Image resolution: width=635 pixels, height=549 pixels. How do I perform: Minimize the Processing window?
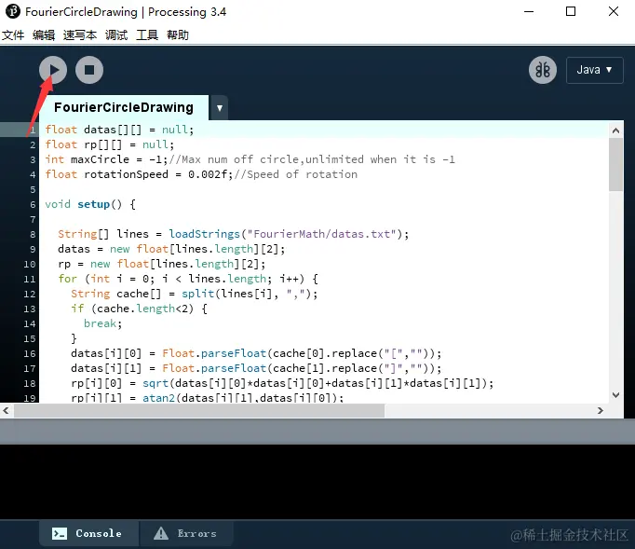(529, 11)
